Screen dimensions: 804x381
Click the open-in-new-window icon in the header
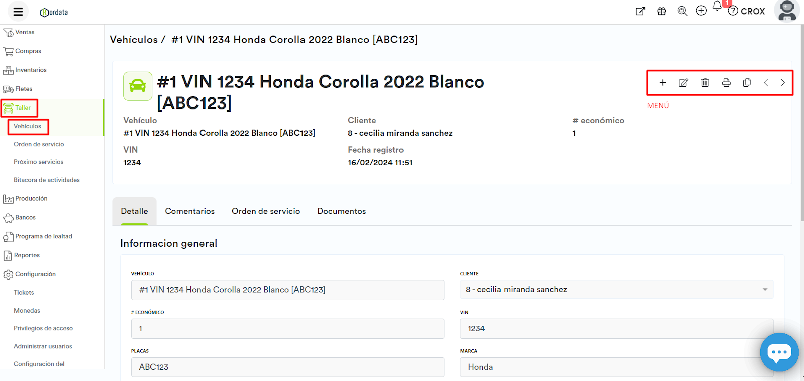tap(640, 11)
